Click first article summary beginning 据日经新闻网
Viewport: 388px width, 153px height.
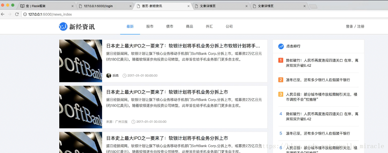coord(184,57)
